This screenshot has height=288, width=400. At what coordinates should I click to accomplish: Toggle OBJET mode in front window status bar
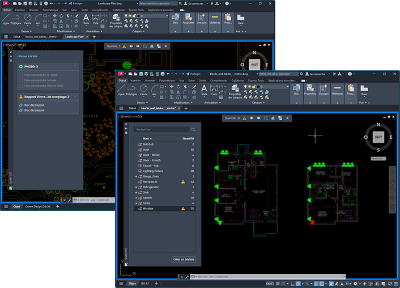coord(270,283)
